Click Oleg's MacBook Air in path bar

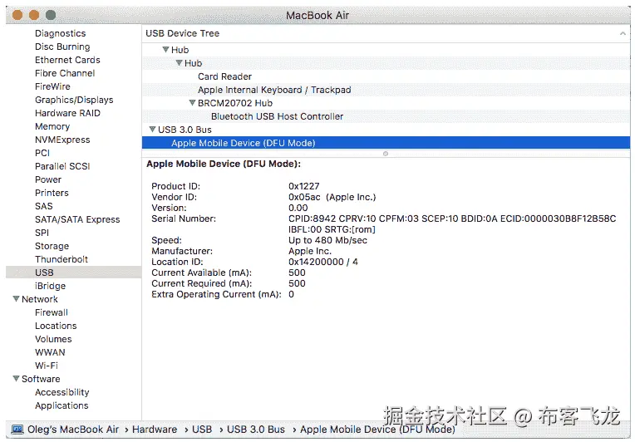(x=73, y=429)
